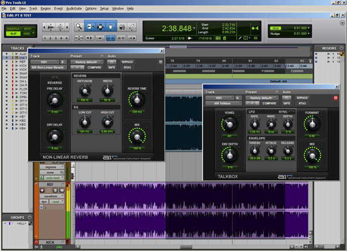
Task: Select the Scrubber speaker tool
Action: coord(122,27)
